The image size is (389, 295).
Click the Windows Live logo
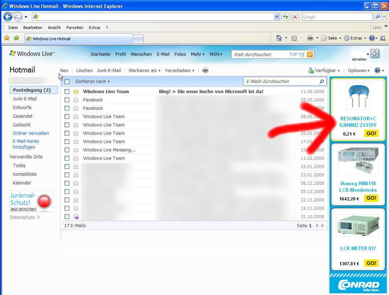(x=32, y=54)
